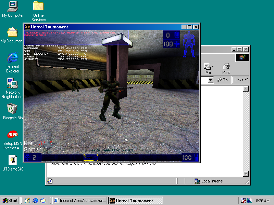Click Unreal Tournament taskbar button
Viewport: 274px width, 205px height.
click(x=135, y=201)
